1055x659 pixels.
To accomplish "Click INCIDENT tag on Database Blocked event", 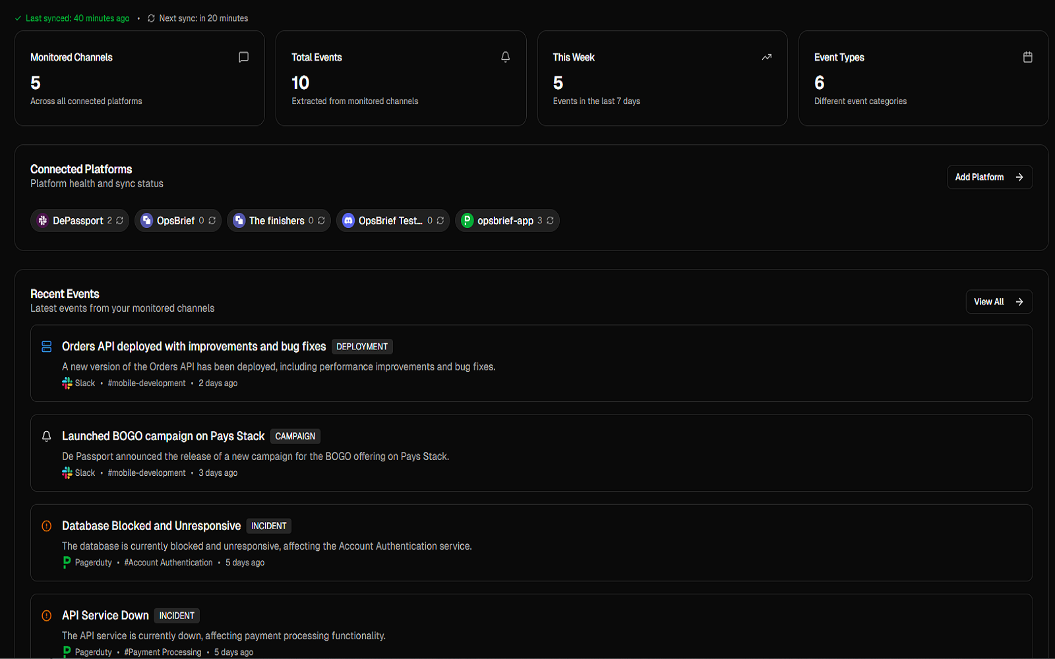I will pos(269,526).
